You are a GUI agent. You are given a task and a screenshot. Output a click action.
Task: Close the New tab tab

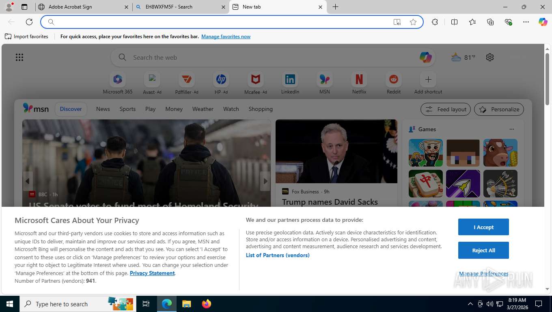320,7
